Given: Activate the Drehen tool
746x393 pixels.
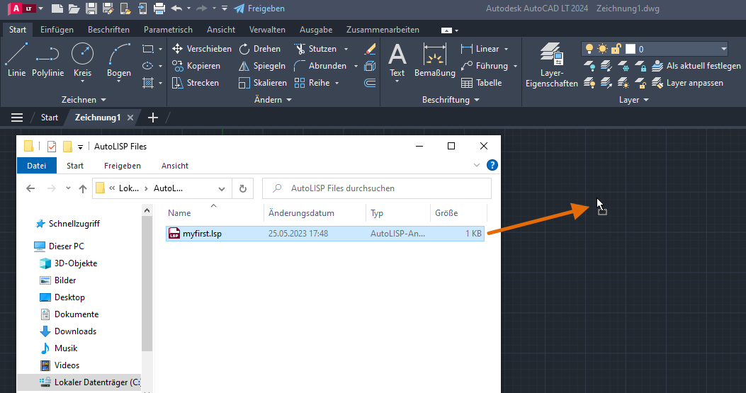Looking at the screenshot, I should click(x=259, y=49).
